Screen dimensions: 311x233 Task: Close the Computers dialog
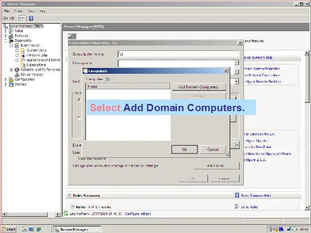click(225, 71)
